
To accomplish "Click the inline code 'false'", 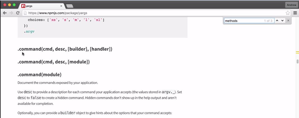I will tap(36, 98).
